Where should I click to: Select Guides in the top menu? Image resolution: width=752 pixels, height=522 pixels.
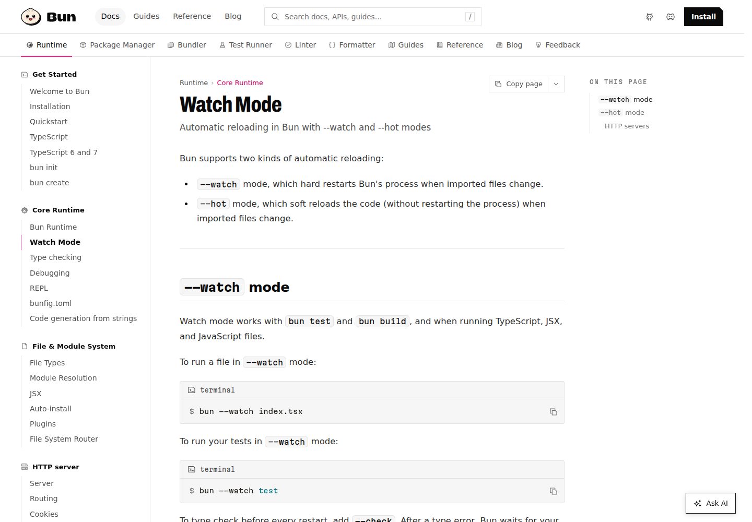(x=146, y=17)
